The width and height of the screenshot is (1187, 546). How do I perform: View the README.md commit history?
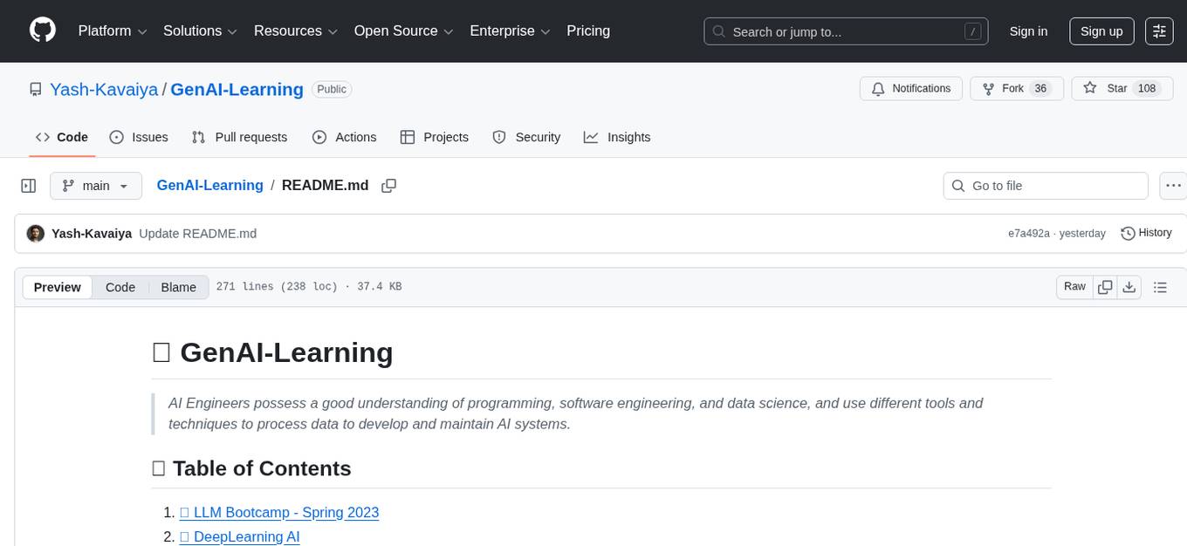[x=1146, y=233]
